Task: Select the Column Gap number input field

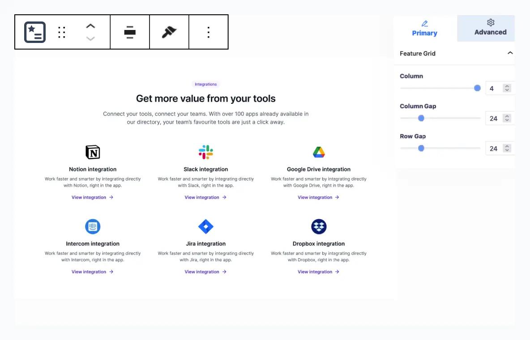Action: tap(493, 118)
